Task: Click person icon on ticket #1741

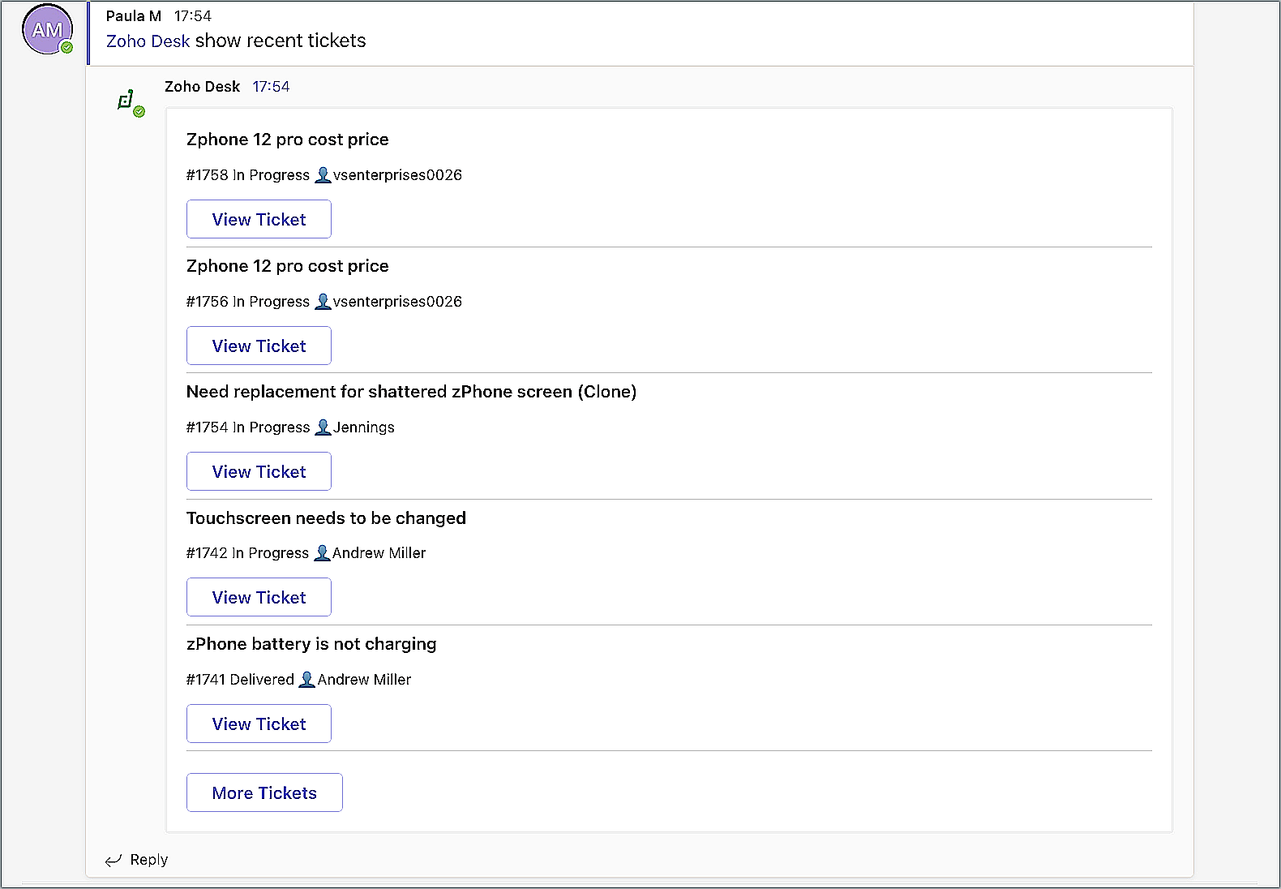Action: tap(306, 680)
